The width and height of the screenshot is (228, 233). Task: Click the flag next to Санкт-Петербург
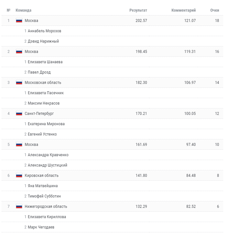(x=19, y=114)
